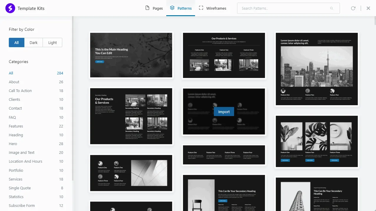Select the All color filter
The width and height of the screenshot is (376, 211).
[x=16, y=42]
